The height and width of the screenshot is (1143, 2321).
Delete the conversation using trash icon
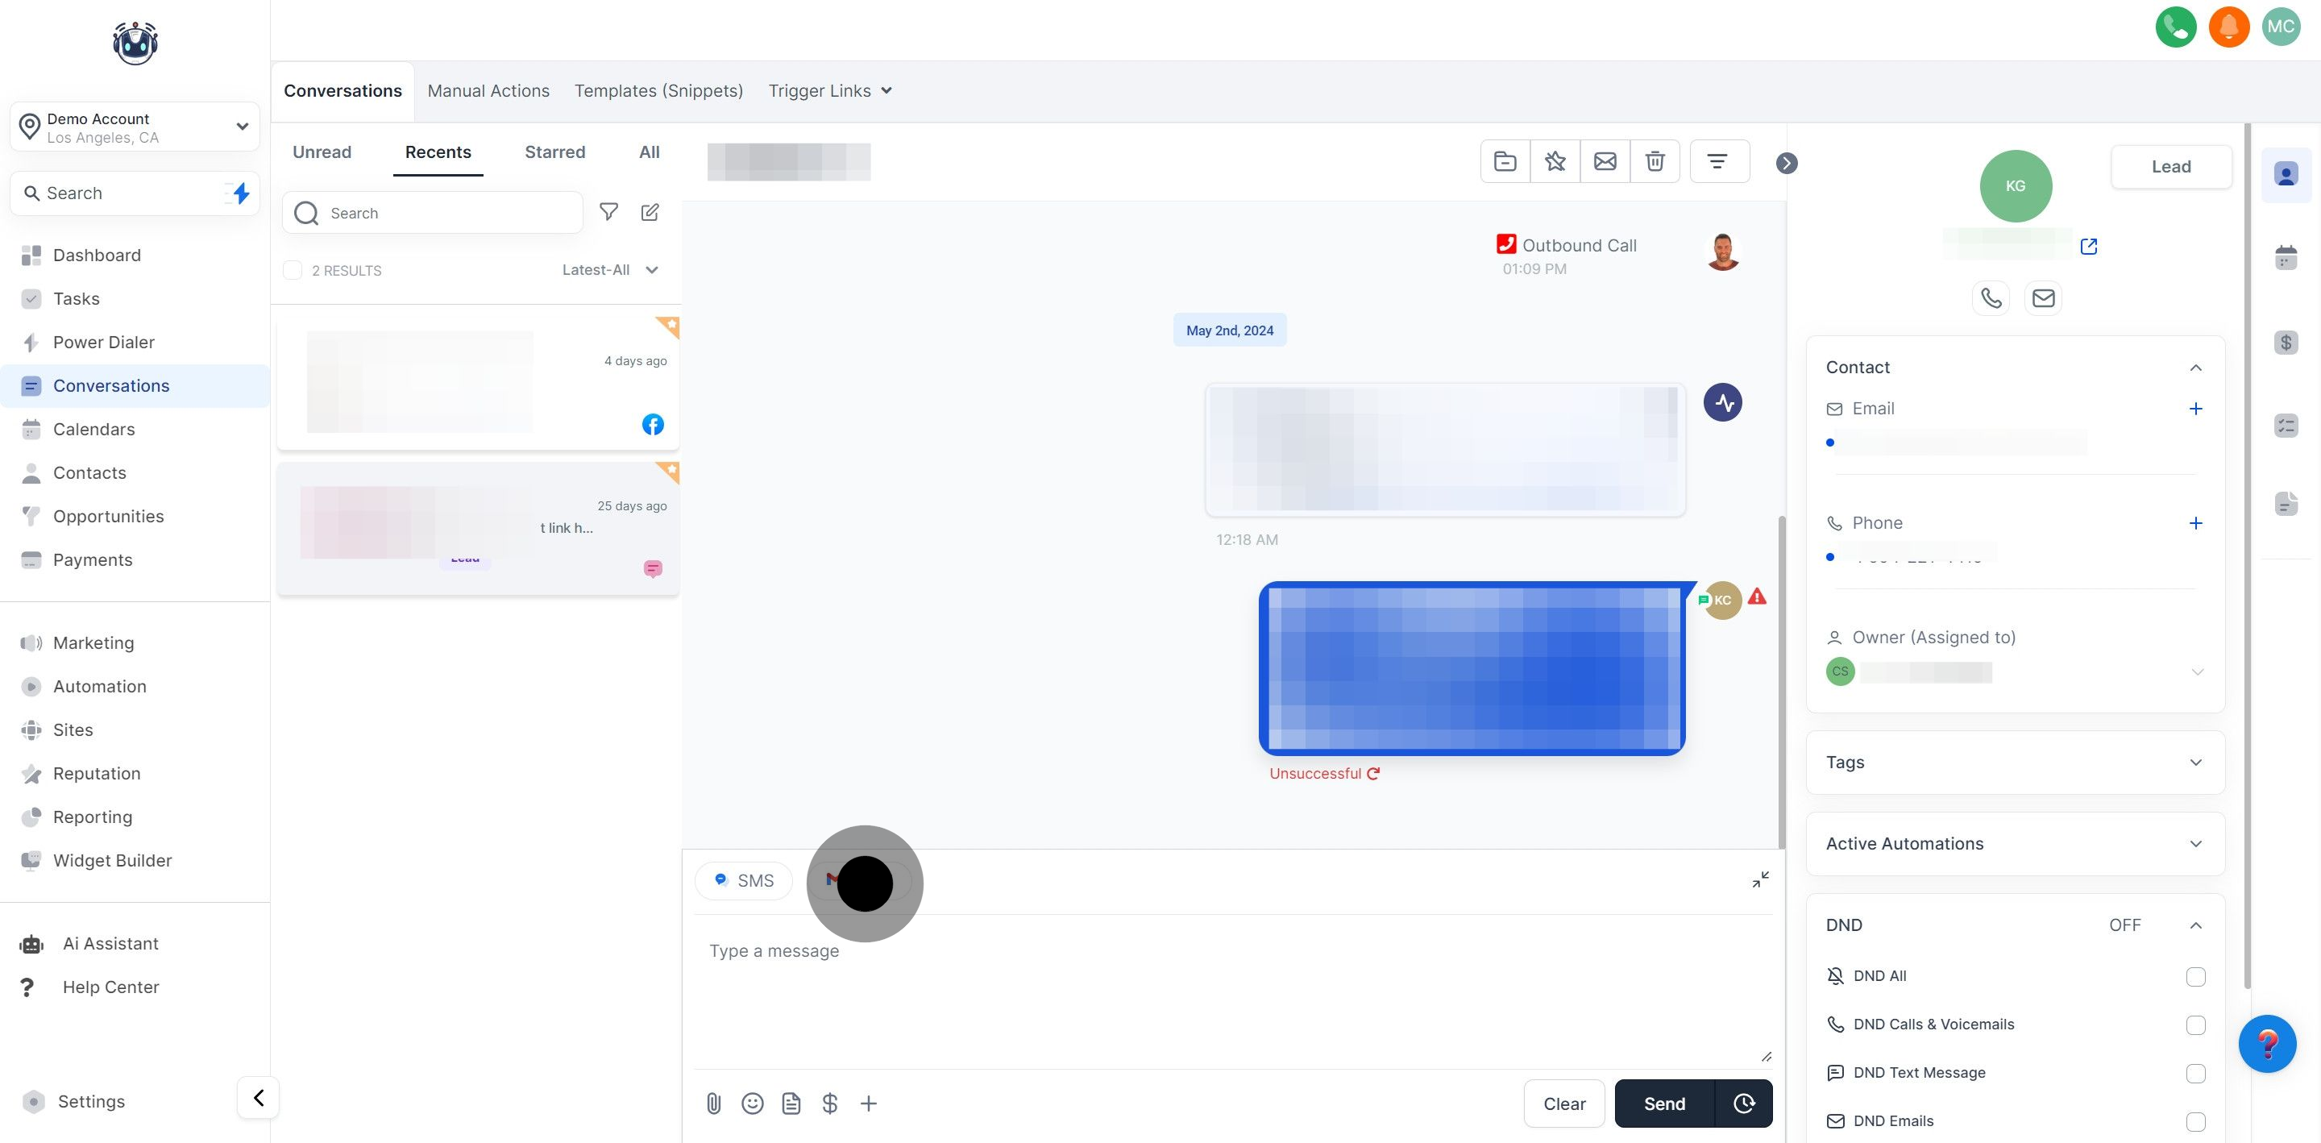1656,160
